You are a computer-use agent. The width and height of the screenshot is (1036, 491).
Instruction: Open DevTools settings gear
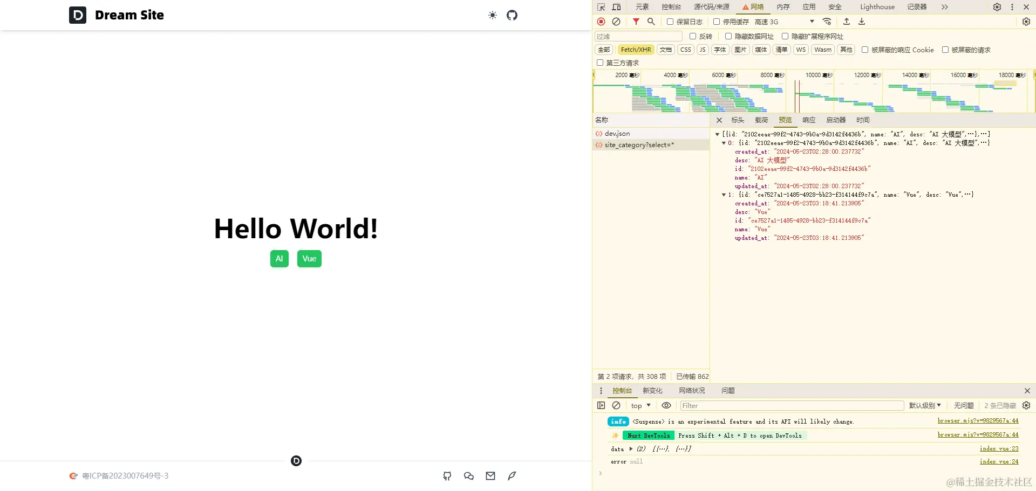point(997,7)
